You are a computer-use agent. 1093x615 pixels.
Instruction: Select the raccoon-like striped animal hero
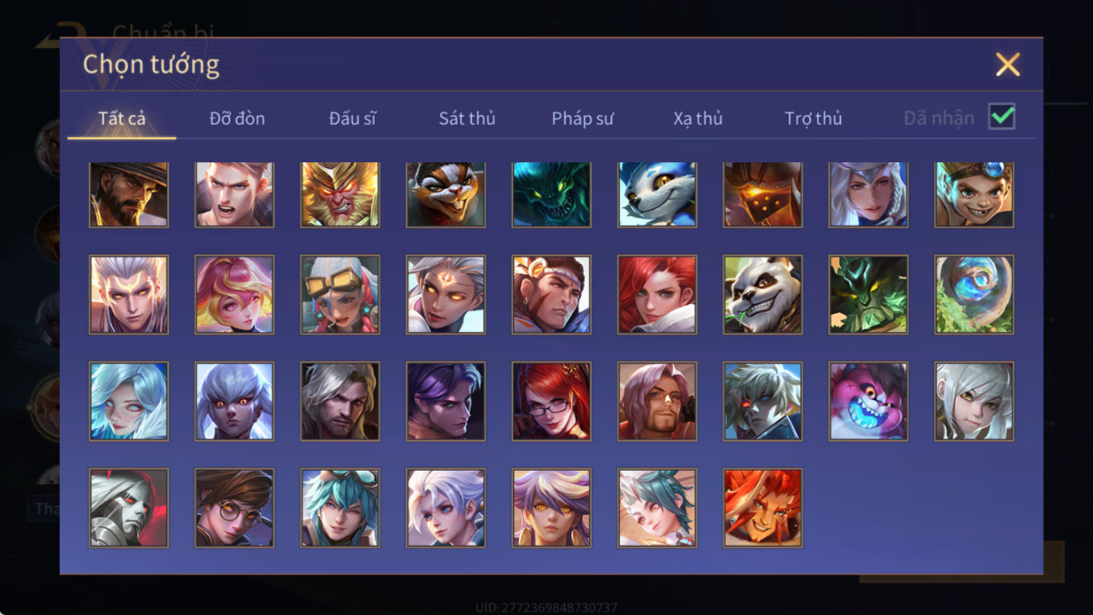[x=446, y=194]
